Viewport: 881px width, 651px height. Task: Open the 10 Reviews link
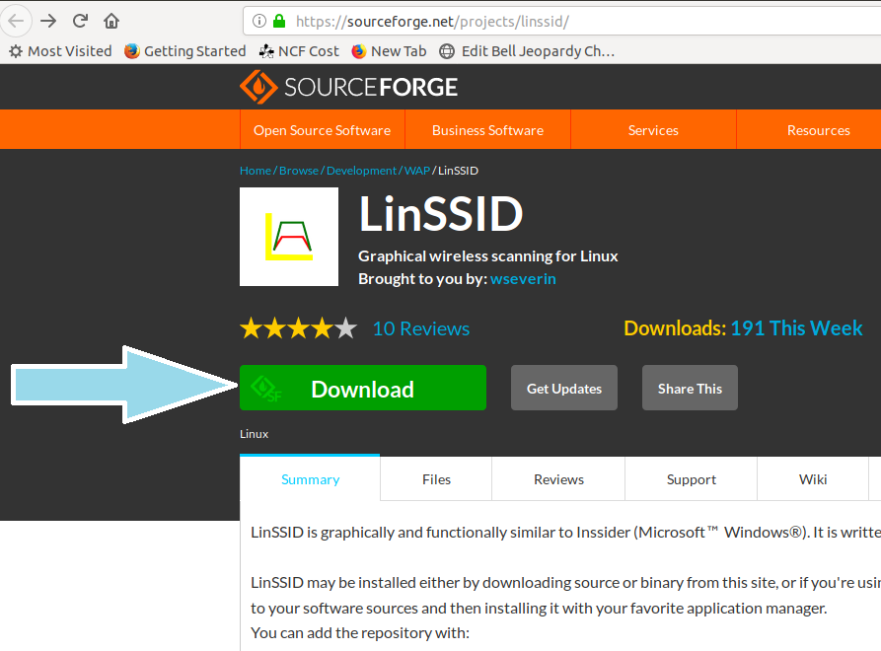tap(421, 328)
